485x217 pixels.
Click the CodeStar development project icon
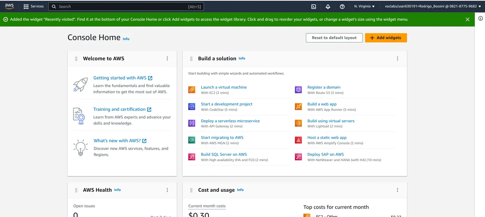click(x=192, y=107)
